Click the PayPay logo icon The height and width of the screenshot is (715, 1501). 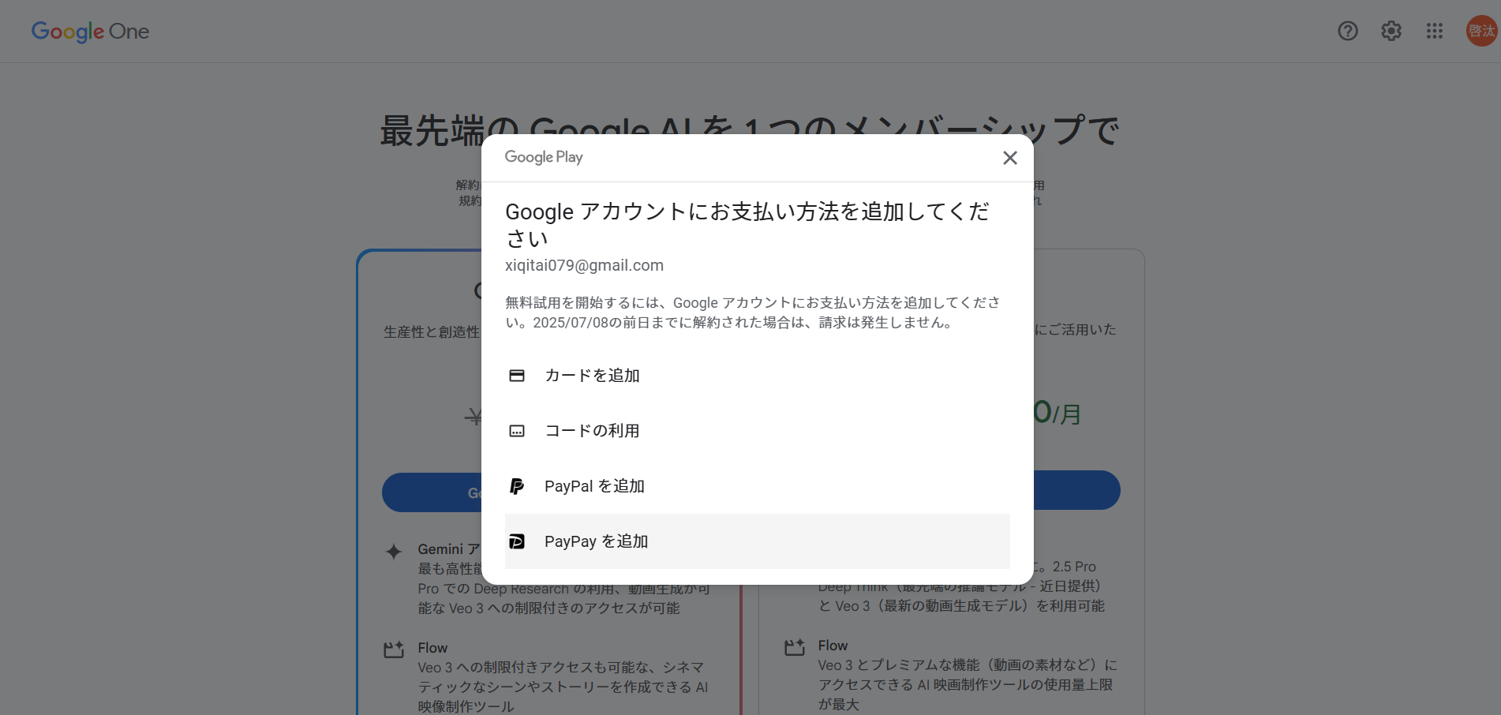(517, 541)
